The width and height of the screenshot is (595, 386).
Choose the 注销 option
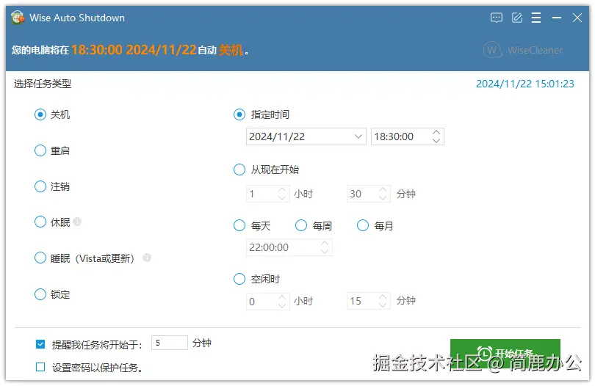pos(40,186)
